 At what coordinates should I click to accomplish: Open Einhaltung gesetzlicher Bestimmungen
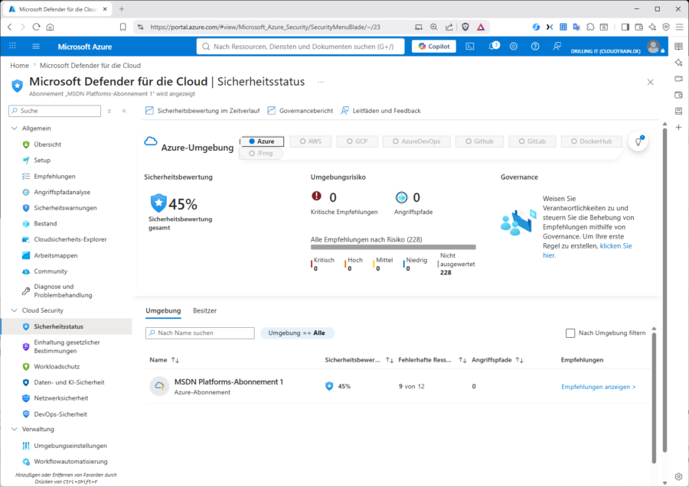coord(67,346)
